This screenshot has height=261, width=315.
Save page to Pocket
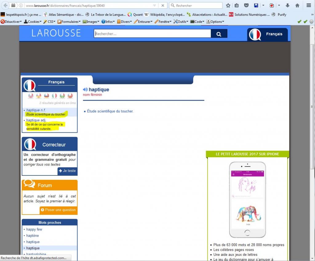point(246,6)
